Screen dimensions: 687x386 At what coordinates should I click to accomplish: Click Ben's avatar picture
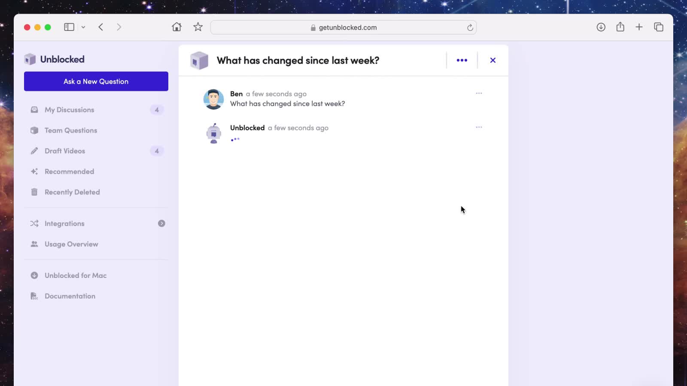(x=213, y=99)
